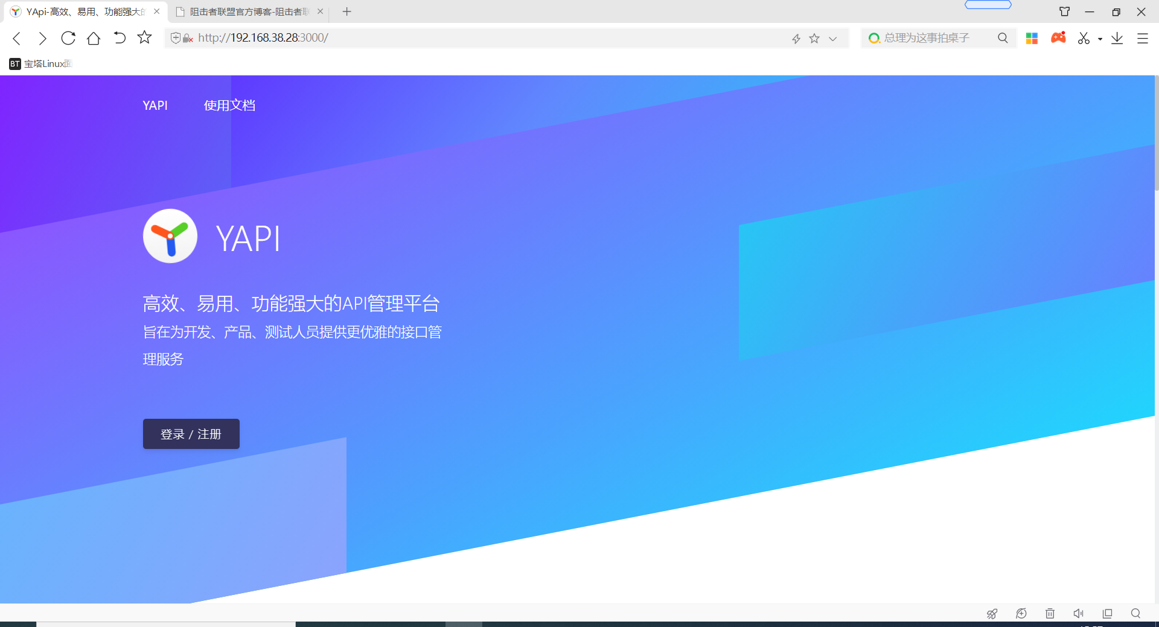Click the site security shield icon
The image size is (1159, 627).
coord(176,38)
